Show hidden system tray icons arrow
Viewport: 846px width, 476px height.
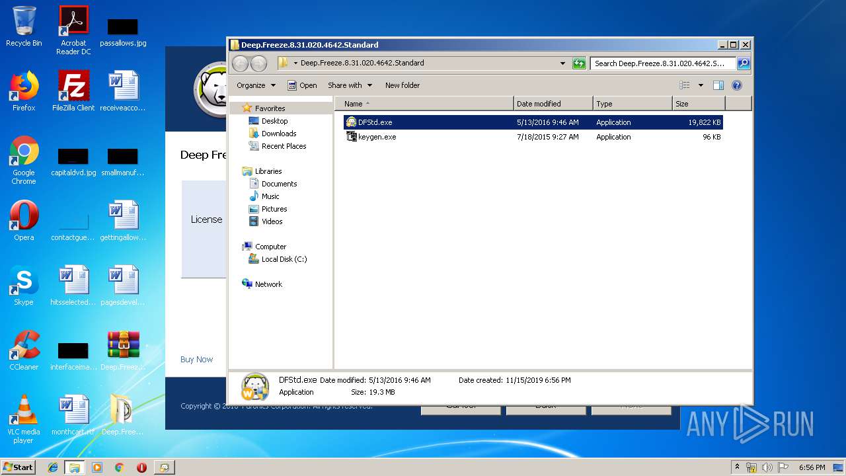pyautogui.click(x=737, y=467)
